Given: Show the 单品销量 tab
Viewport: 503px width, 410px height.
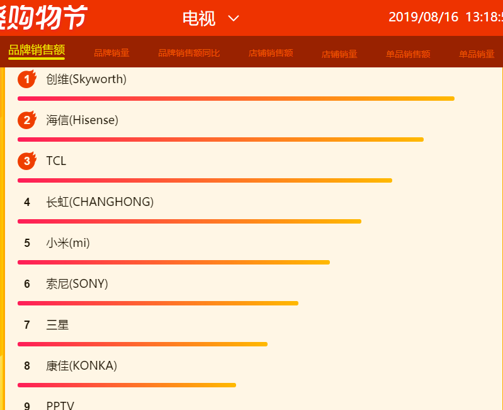Looking at the screenshot, I should click(x=477, y=54).
